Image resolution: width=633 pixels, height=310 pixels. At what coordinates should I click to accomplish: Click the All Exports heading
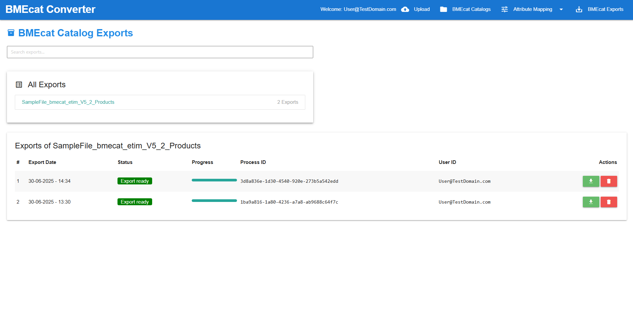[x=47, y=85]
